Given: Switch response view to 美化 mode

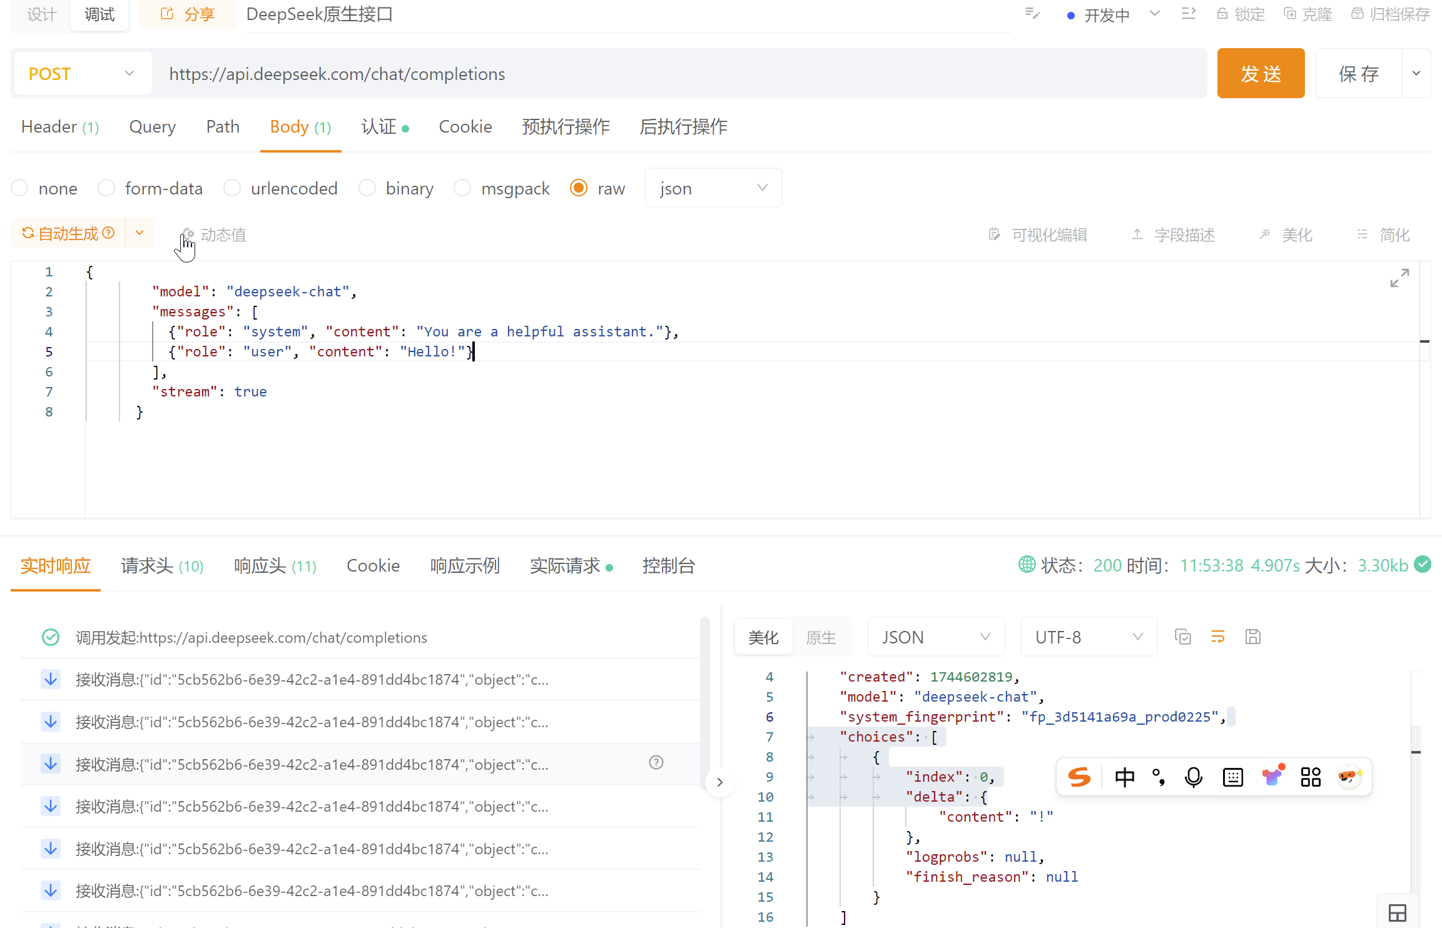Looking at the screenshot, I should pos(764,637).
